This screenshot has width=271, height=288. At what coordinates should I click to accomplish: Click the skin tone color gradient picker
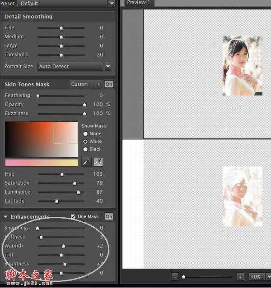pyautogui.click(x=42, y=139)
